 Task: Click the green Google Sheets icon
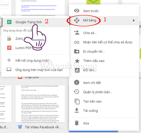(x=9, y=22)
